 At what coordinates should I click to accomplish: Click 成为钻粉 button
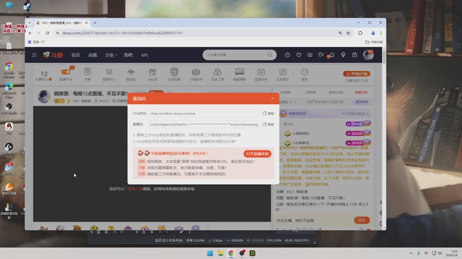pyautogui.click(x=362, y=102)
